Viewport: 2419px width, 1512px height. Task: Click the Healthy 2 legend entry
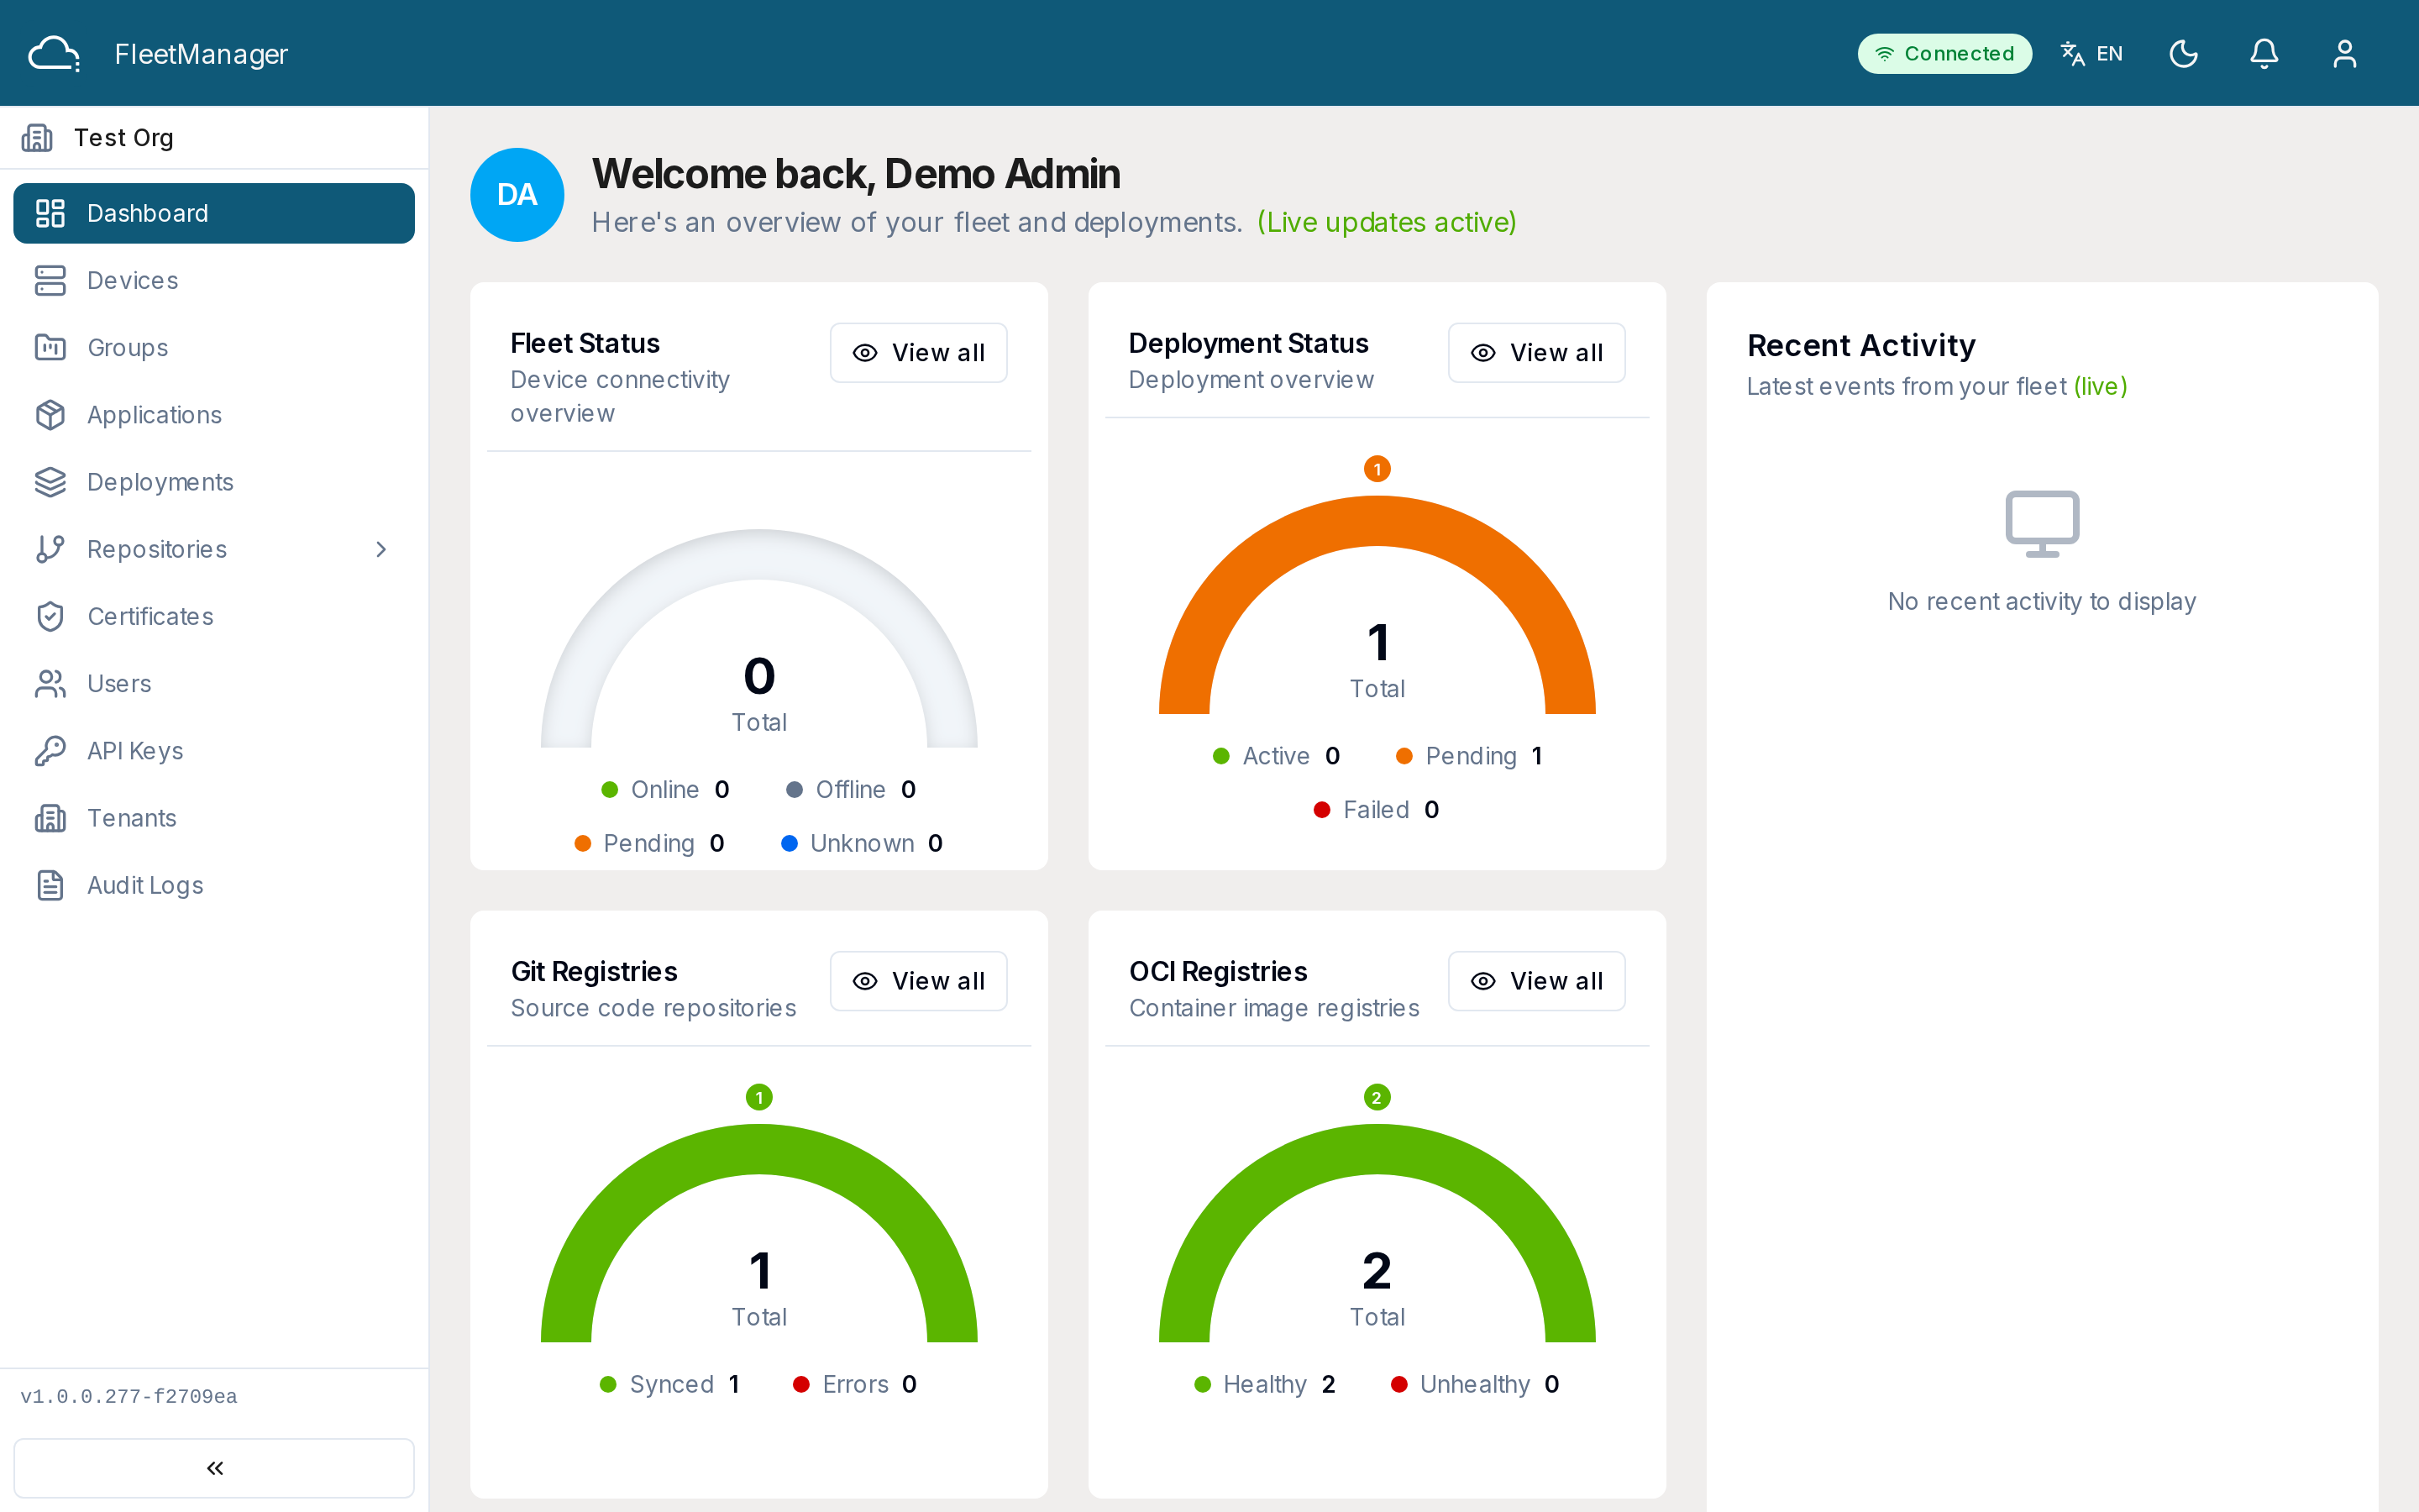tap(1264, 1385)
